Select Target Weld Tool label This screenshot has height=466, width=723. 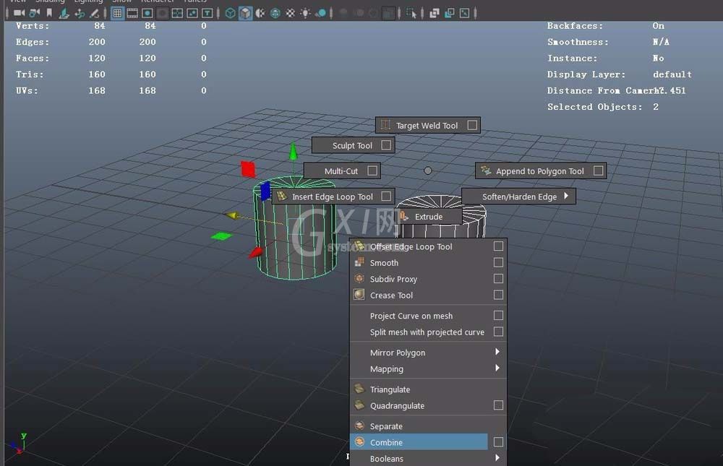coord(427,126)
